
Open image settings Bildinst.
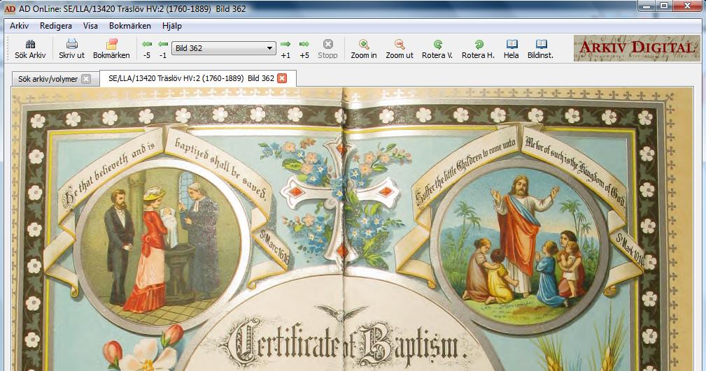(541, 49)
